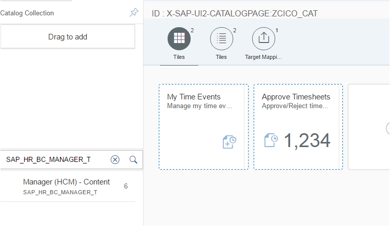Pin the Catalog Collection panel

pos(134,12)
